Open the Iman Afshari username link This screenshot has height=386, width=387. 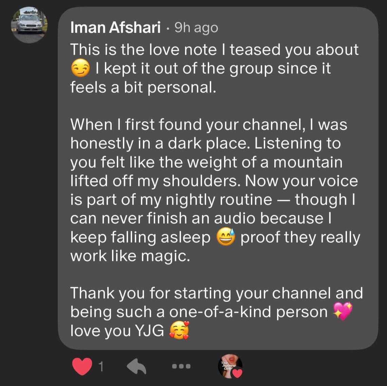tap(115, 27)
